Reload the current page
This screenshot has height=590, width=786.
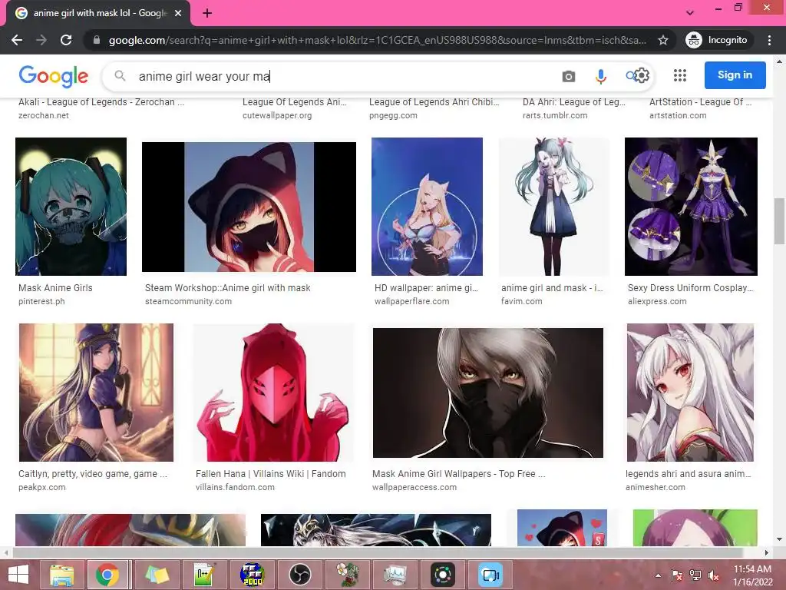[66, 40]
